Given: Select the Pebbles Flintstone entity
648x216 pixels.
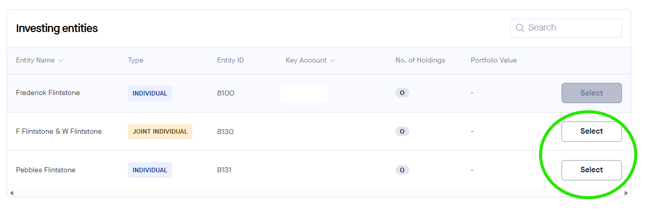Looking at the screenshot, I should click(591, 170).
